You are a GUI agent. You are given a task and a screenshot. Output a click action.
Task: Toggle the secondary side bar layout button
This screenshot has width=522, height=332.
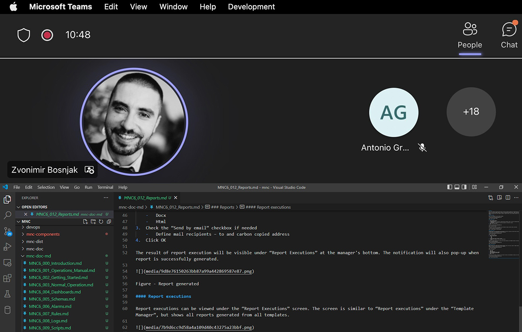point(464,187)
